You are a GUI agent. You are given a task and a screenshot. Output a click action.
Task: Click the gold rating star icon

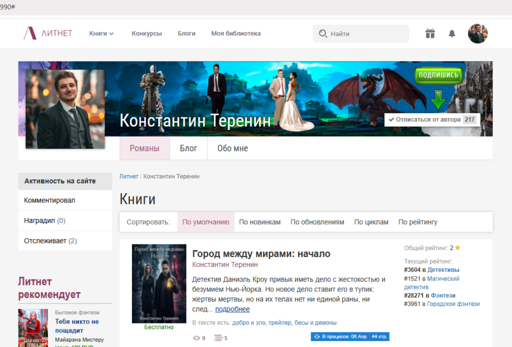tap(457, 248)
